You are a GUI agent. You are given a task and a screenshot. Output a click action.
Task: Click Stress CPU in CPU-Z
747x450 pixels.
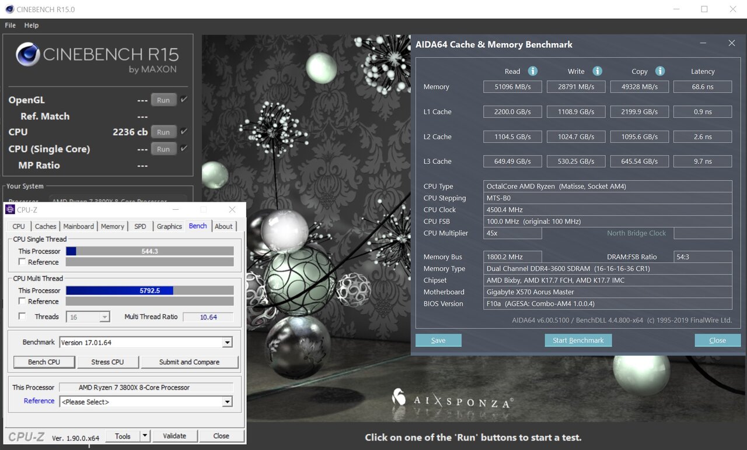[107, 362]
